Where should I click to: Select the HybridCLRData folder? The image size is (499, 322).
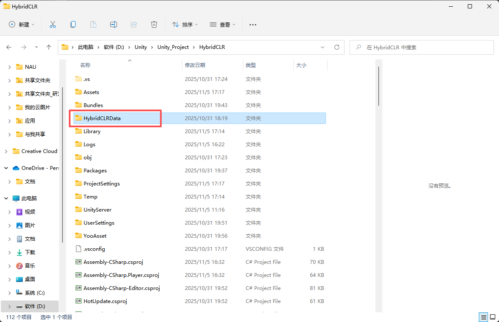tap(200, 118)
